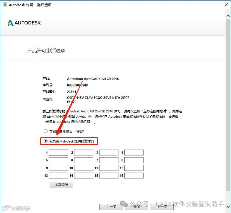Click activation code field 8
The width and height of the screenshot is (231, 213).
click(134, 160)
